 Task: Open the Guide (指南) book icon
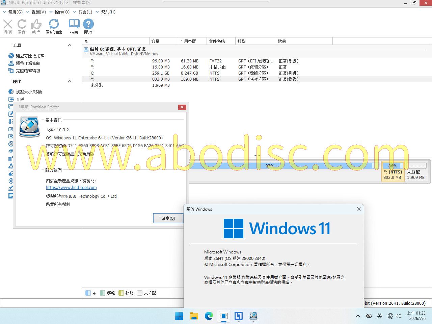(74, 24)
